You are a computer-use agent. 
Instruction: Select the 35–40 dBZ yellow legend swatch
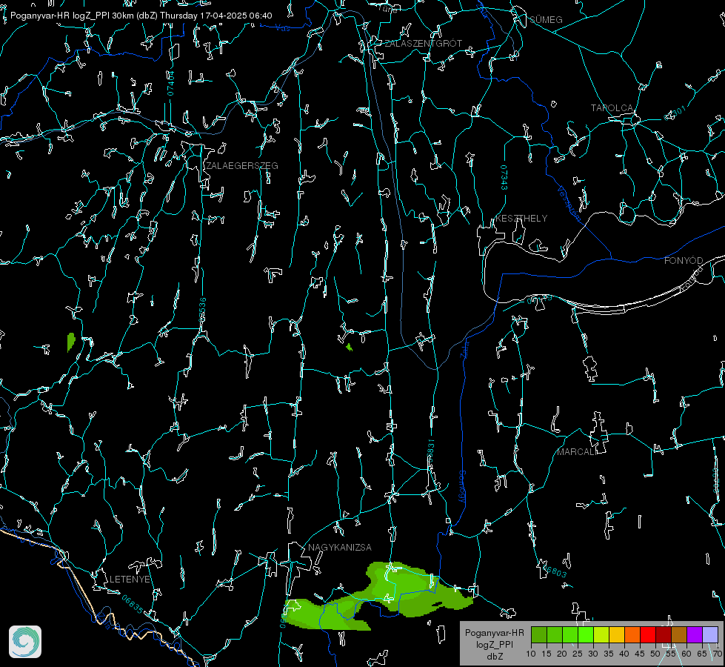click(x=617, y=634)
